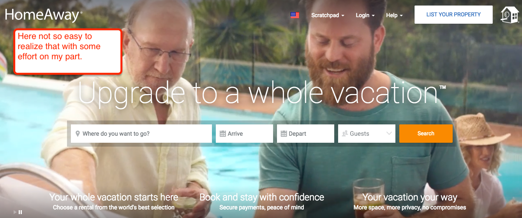
Task: Click 'Your whole vacation starts here' heading
Action: point(114,197)
